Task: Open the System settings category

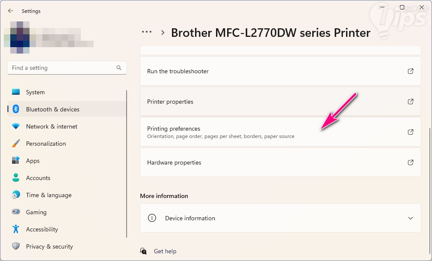Action: 35,92
